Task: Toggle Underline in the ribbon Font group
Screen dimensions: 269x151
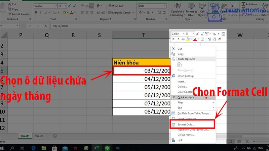Action: pos(45,12)
